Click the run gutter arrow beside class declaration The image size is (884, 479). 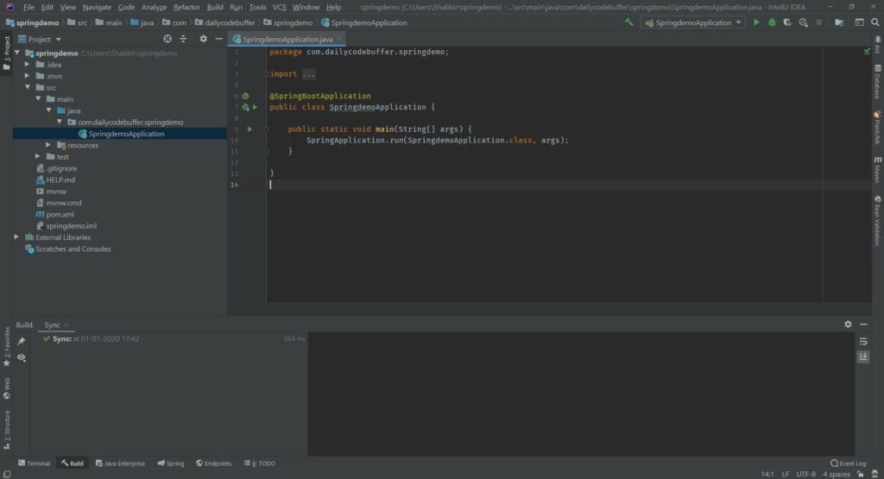tap(255, 107)
